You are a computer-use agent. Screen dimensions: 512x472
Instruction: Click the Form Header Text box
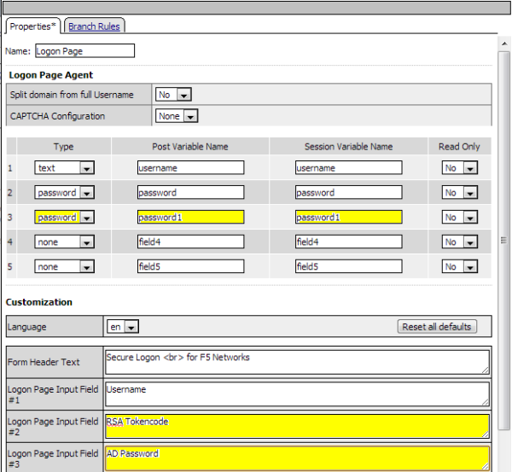[297, 362]
